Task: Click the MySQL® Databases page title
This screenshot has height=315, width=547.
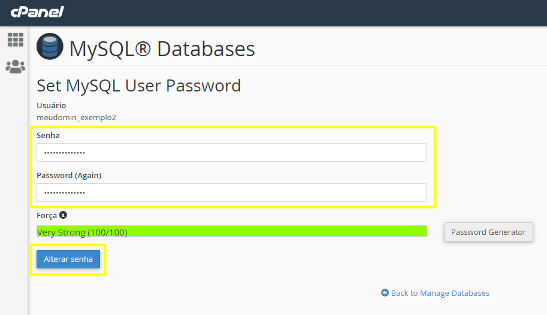Action: pos(162,49)
